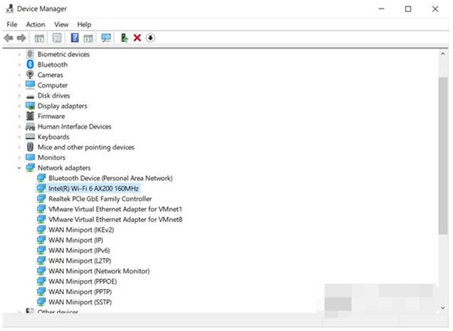Open the View menu
The image size is (453, 331).
coord(62,24)
